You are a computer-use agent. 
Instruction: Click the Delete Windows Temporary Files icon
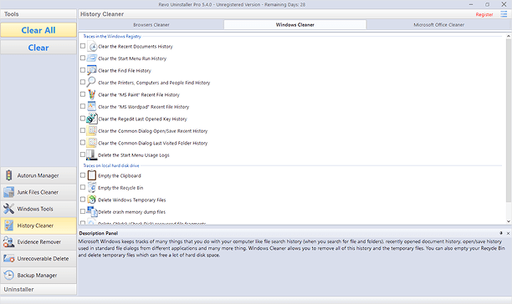(92, 200)
